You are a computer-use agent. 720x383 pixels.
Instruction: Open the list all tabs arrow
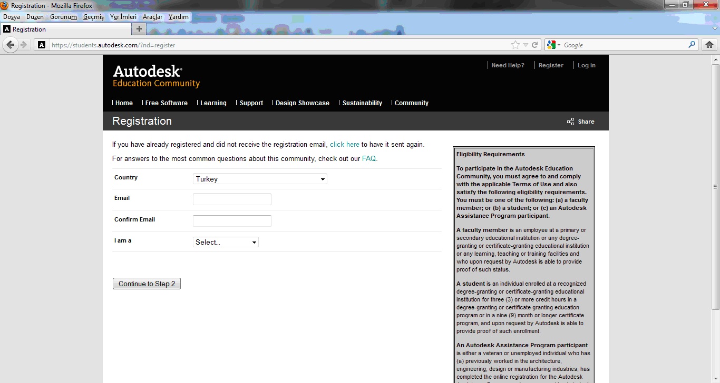tap(715, 29)
